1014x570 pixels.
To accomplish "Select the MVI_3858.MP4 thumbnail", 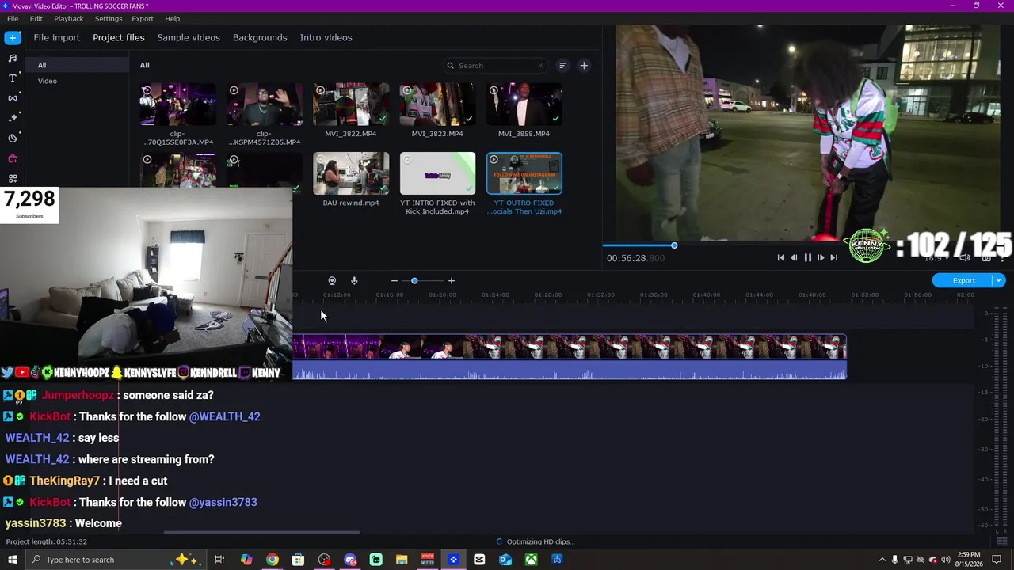I will tap(524, 104).
